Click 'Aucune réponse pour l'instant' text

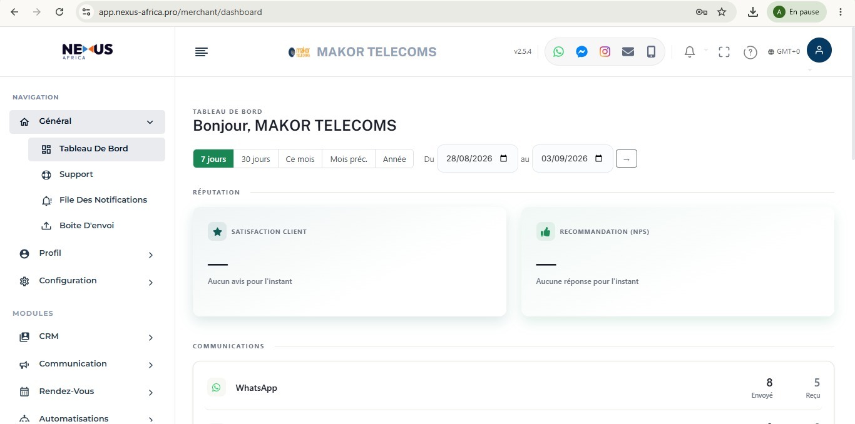[587, 281]
